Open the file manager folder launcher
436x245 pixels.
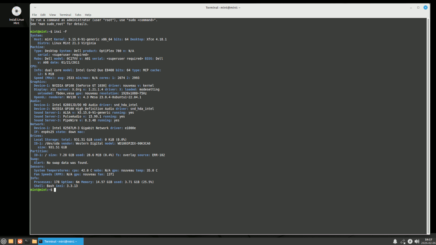click(34, 241)
